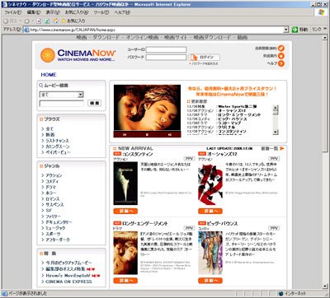Click the ロング・エンゲージメント poster thumbnail
The width and height of the screenshot is (330, 298).
[x=125, y=253]
